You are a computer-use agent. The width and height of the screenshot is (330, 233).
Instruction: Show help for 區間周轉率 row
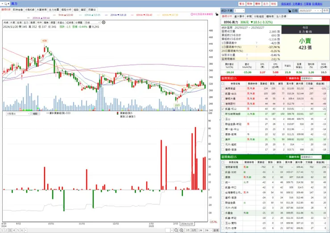(247, 59)
